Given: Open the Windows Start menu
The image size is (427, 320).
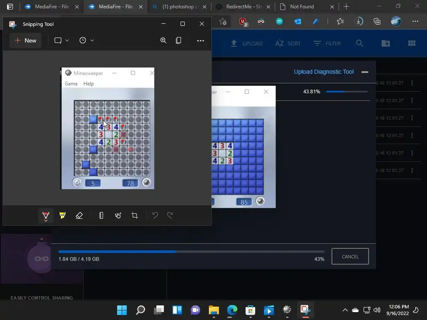Looking at the screenshot, I should tap(122, 310).
